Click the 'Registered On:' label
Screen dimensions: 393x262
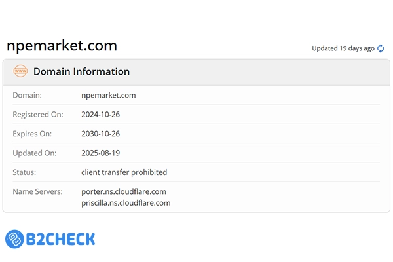(38, 115)
